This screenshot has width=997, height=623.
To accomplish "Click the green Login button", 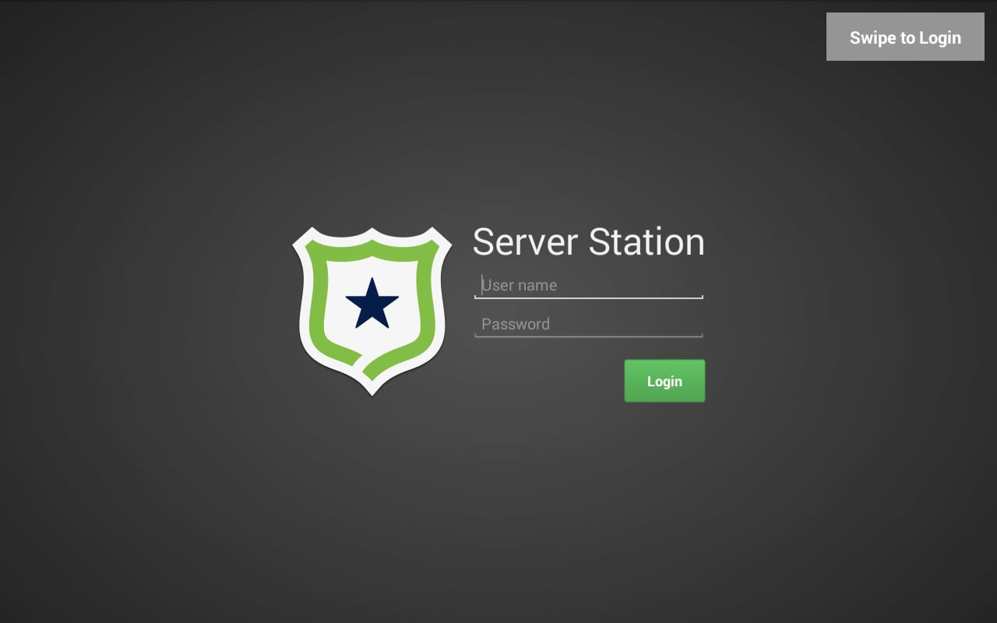I will coord(664,381).
